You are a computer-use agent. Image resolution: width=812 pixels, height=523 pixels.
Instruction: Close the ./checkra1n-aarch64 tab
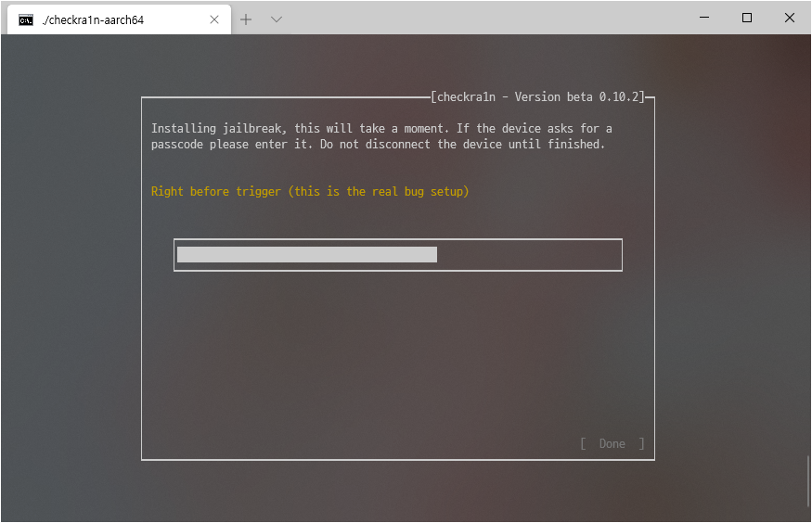coord(214,19)
